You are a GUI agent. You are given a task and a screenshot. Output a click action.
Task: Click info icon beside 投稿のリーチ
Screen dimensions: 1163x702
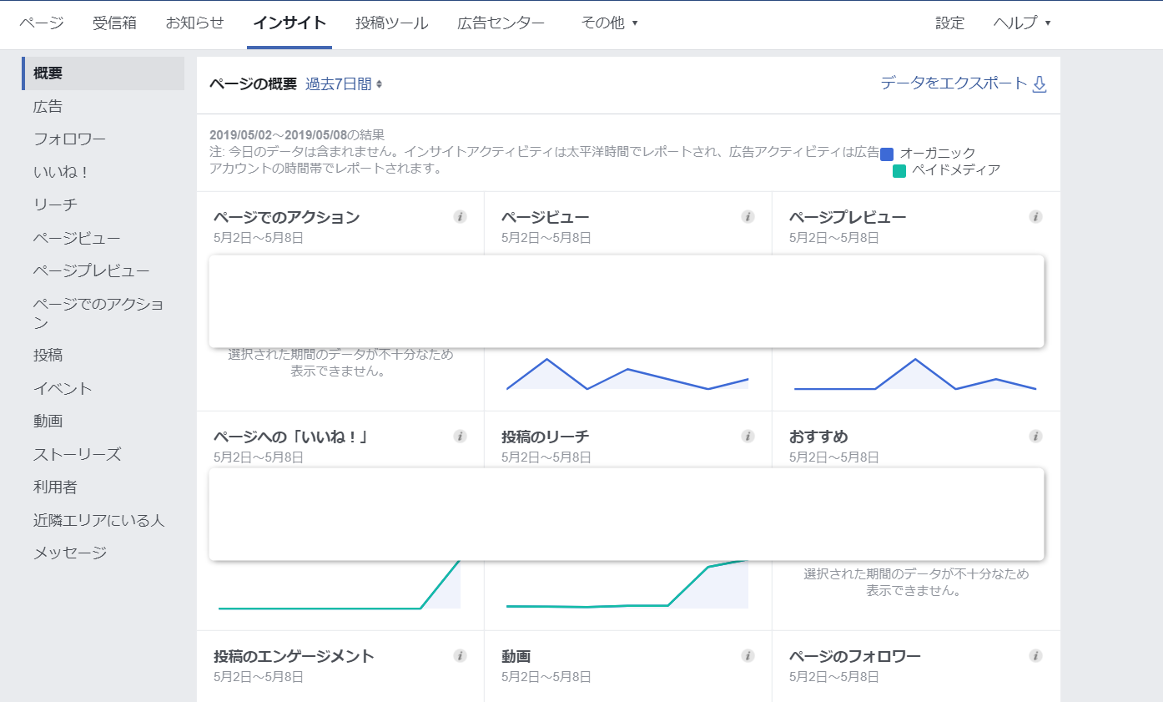tap(748, 437)
